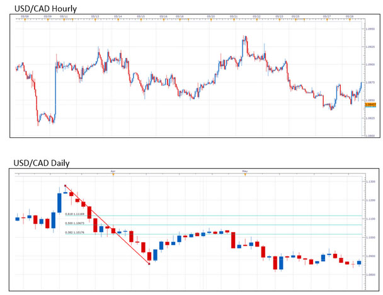The image size is (383, 295).
Task: Click the 05/28 date label on the hourly chart
Action: (350, 16)
